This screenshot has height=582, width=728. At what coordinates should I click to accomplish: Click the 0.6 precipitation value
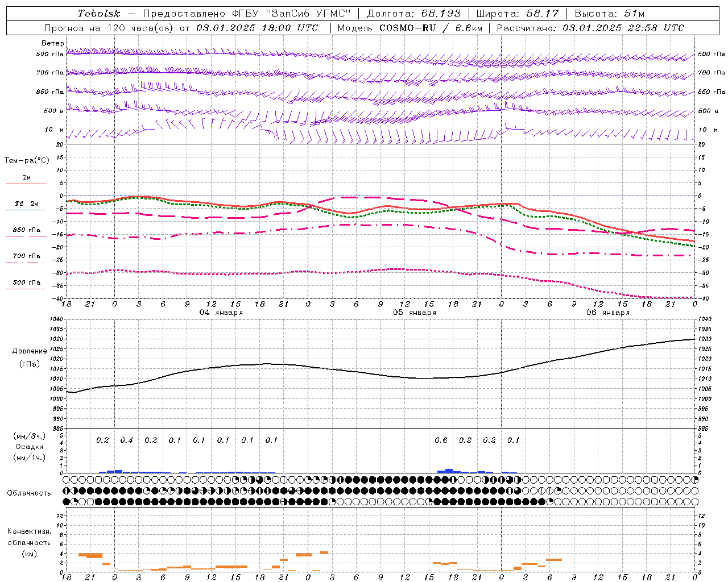click(441, 440)
